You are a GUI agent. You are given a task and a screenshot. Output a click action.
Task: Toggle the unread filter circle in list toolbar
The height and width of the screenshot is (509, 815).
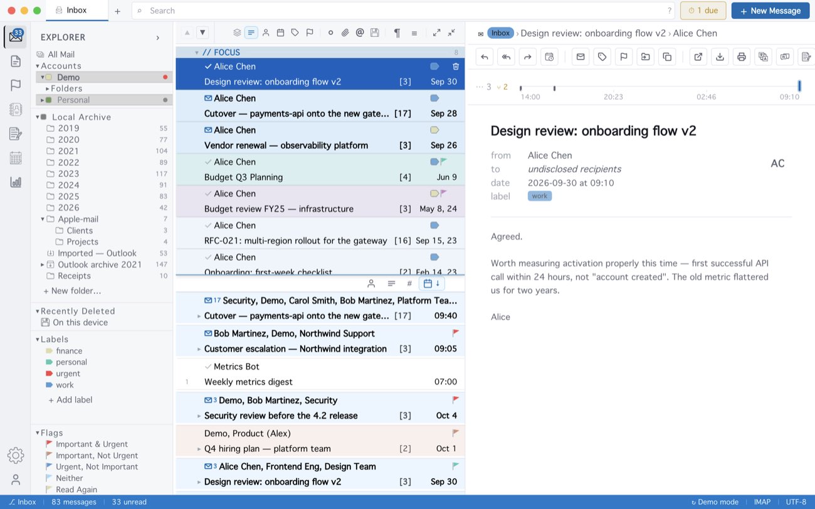(x=330, y=33)
